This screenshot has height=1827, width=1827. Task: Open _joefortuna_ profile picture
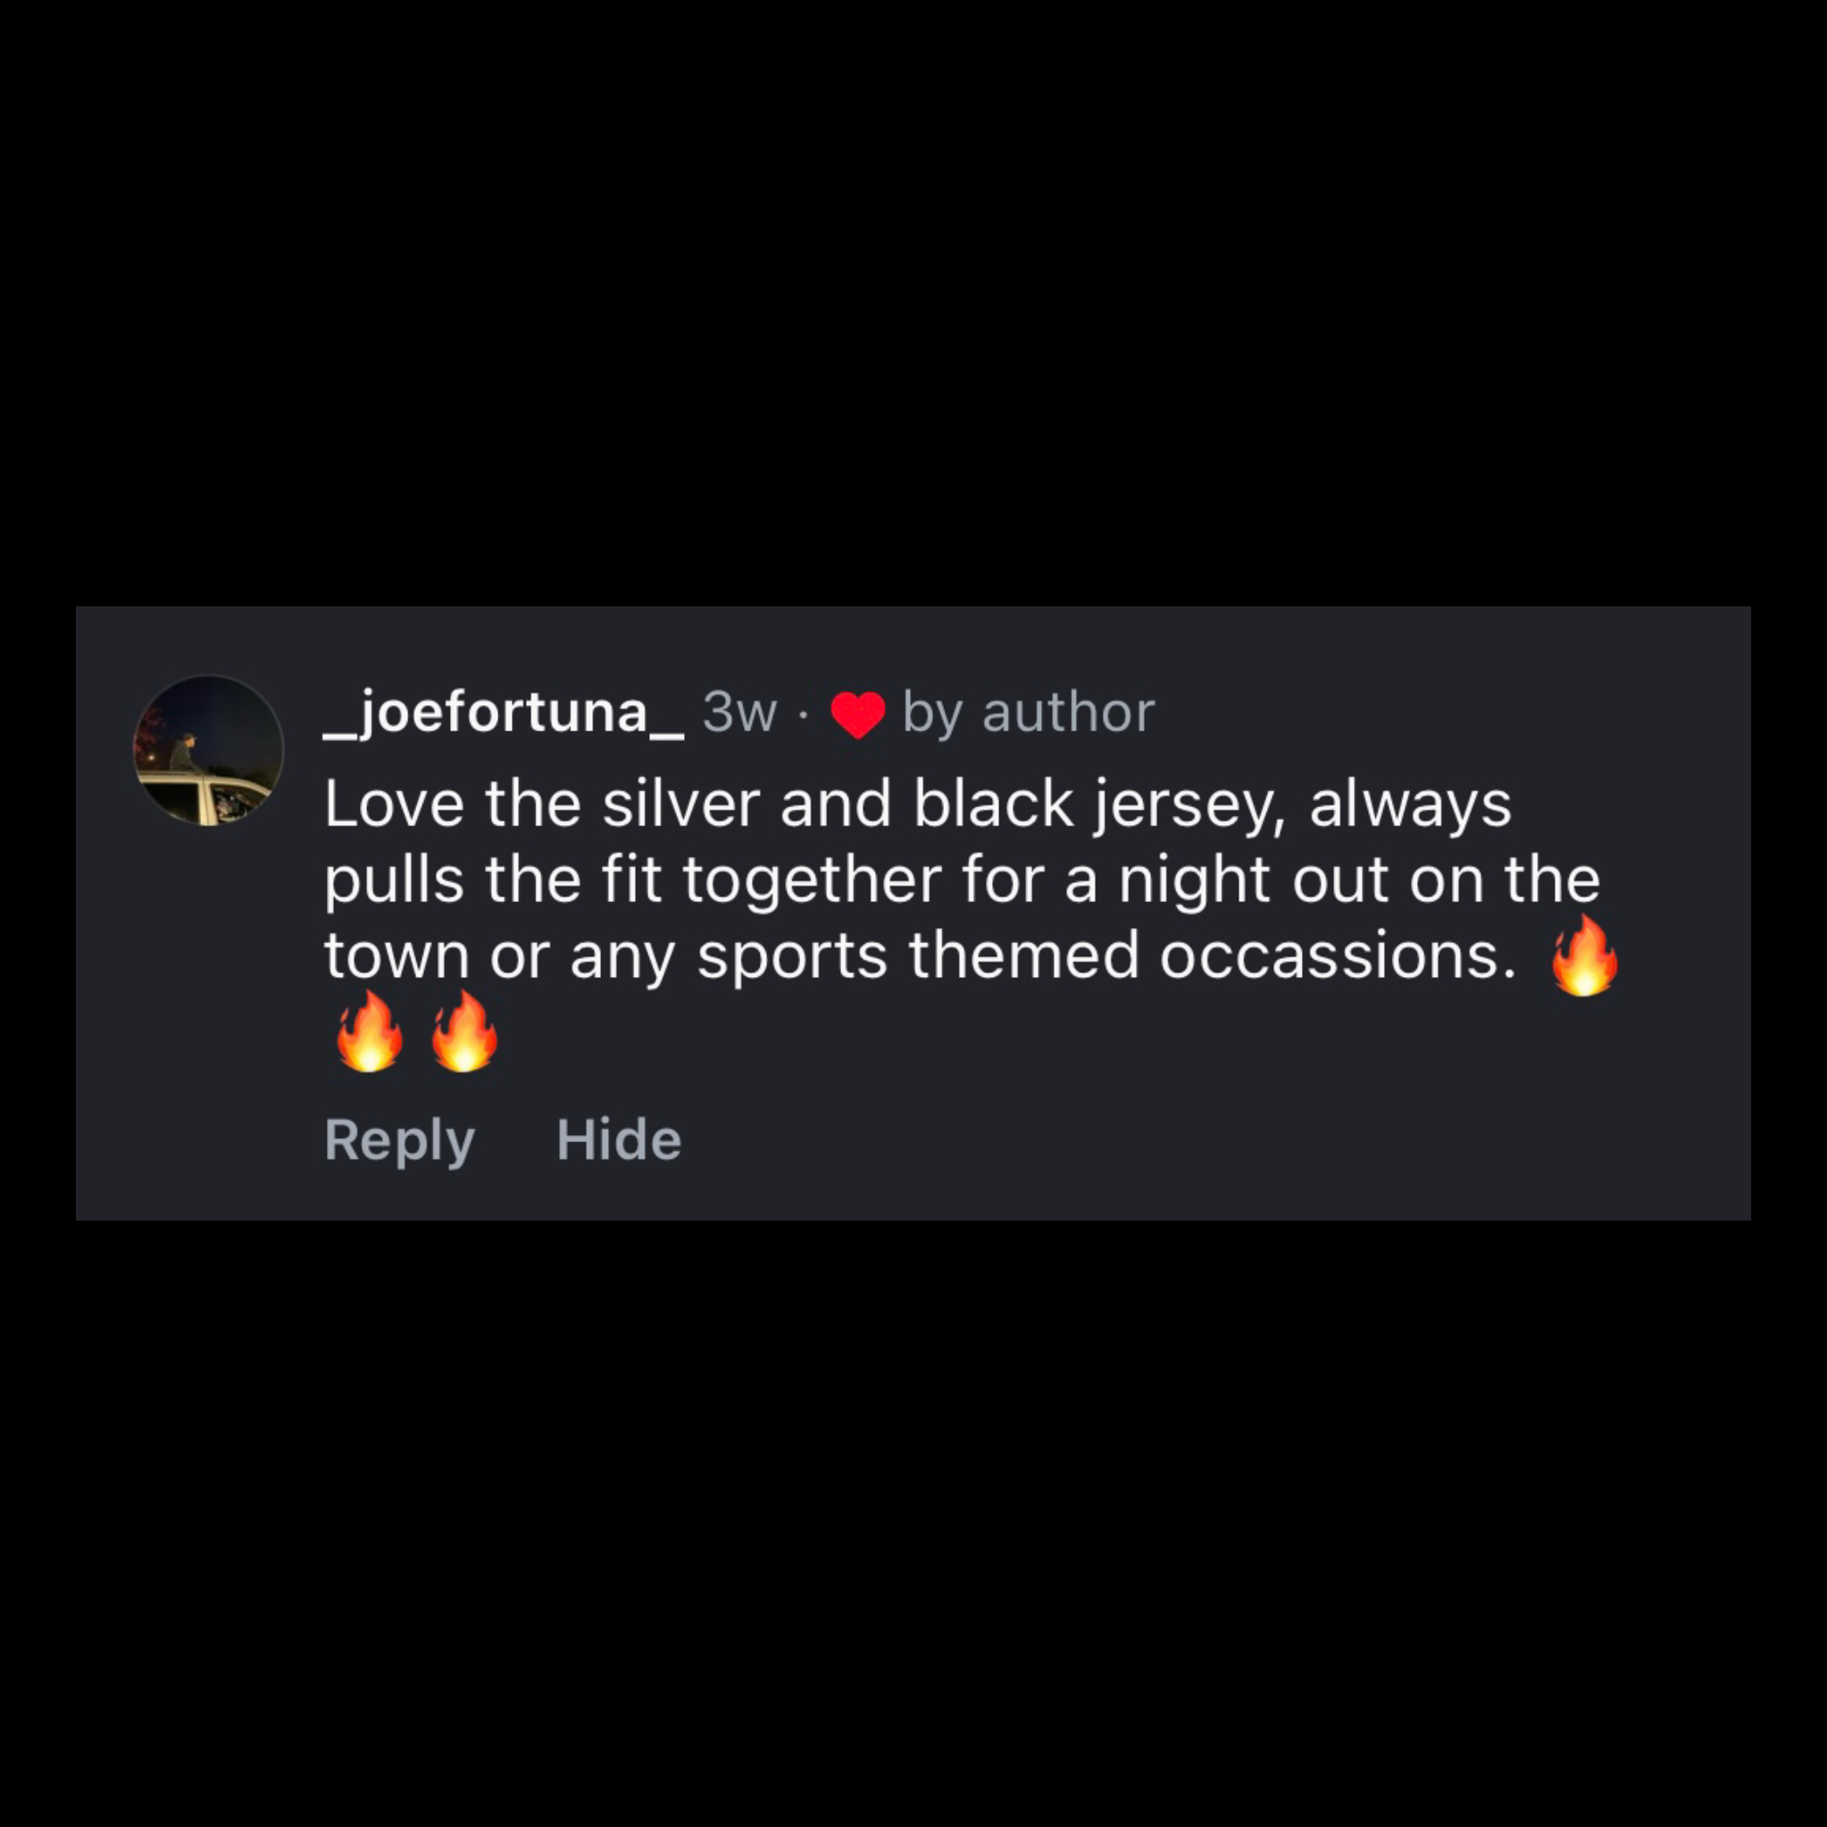[208, 750]
